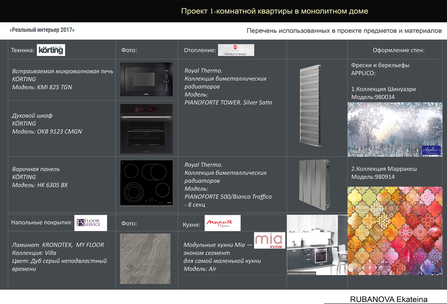Click the title 'Проект 1-комнатной квартиры в монолитном доме'
Image resolution: width=447 pixels, height=304 pixels.
(275, 11)
